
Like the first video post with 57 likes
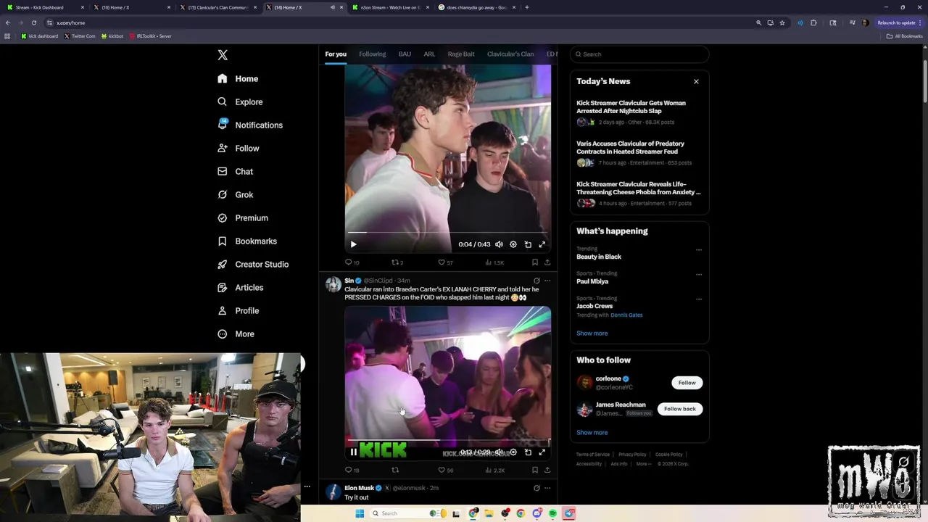click(445, 262)
